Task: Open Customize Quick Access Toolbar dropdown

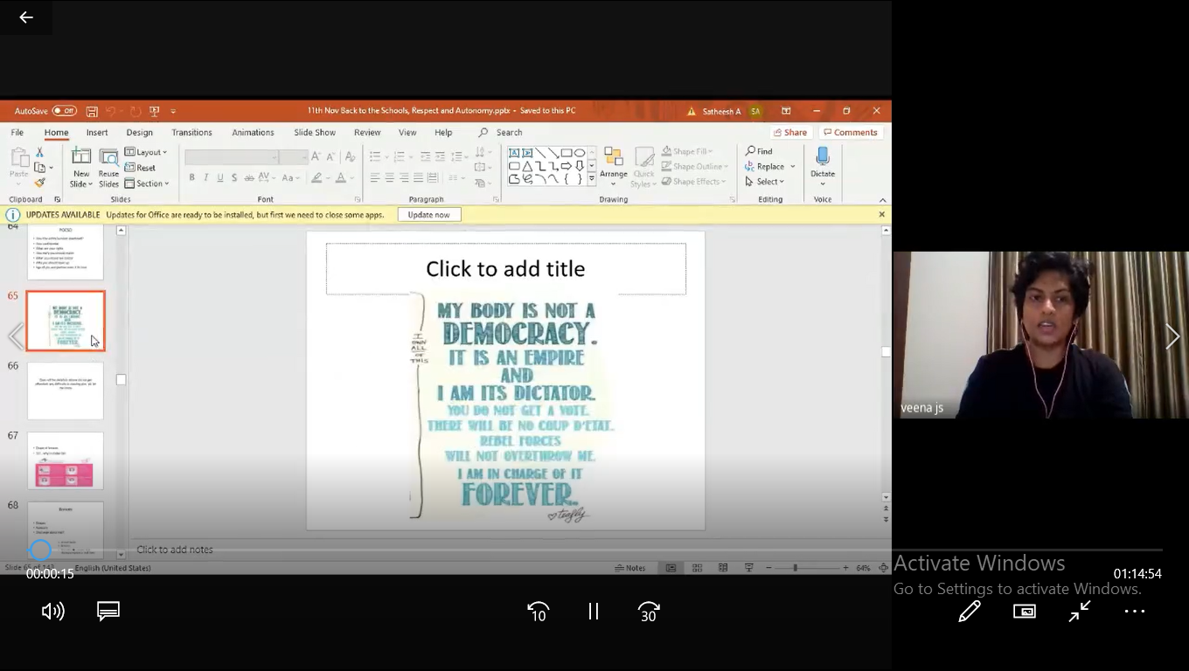Action: pos(173,111)
